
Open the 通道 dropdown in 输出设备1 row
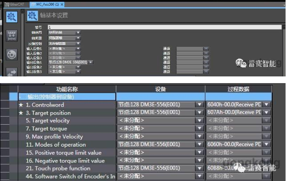pos(206,63)
